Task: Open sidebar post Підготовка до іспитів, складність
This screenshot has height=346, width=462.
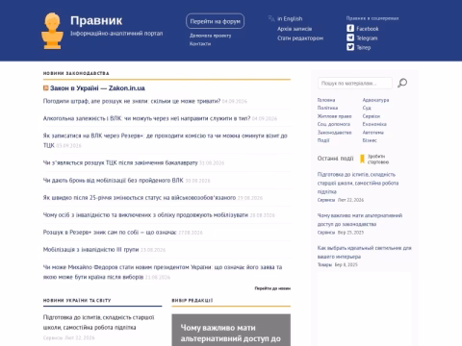Action: 358,183
